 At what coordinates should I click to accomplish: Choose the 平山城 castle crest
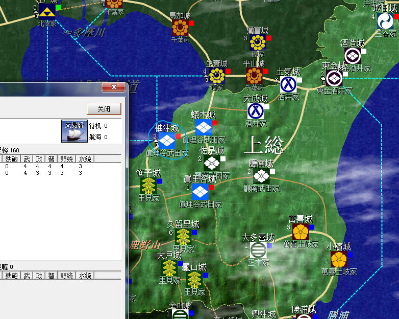254,76
